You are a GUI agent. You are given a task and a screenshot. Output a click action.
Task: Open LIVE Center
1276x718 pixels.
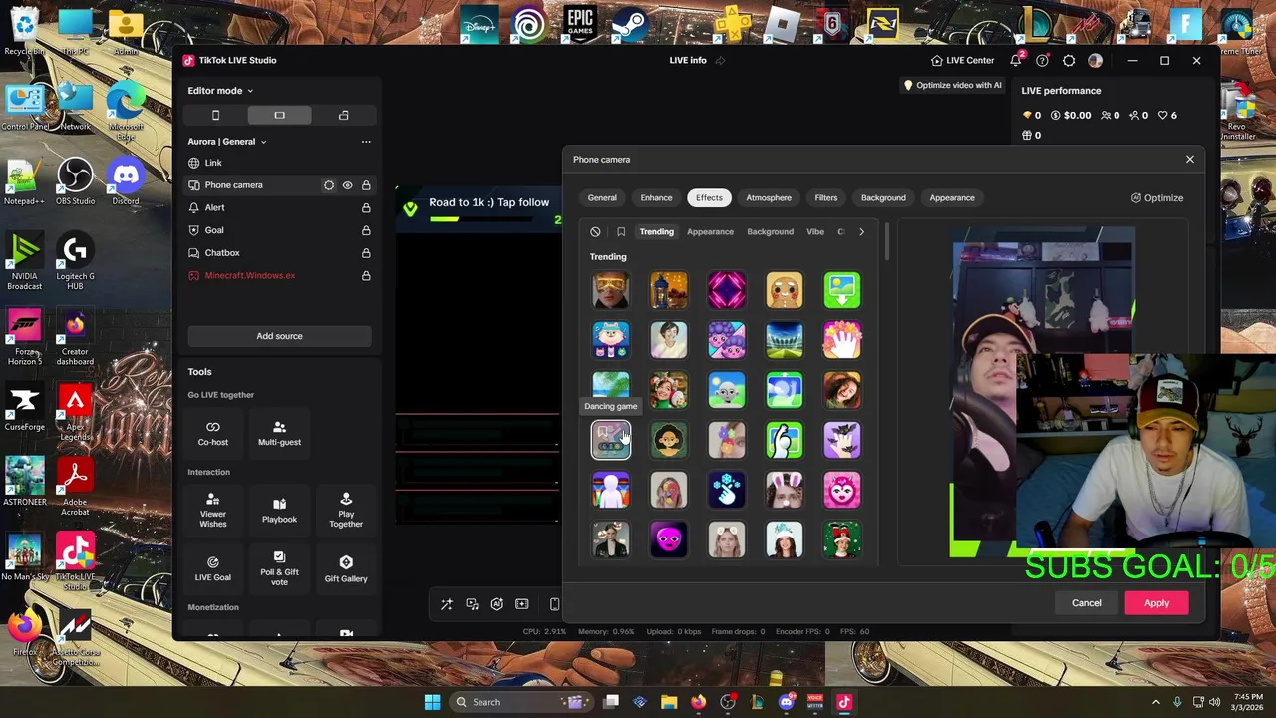962,60
